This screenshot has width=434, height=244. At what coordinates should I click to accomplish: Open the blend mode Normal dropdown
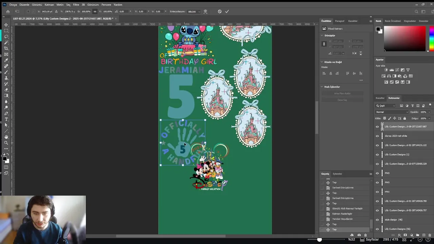click(392, 112)
